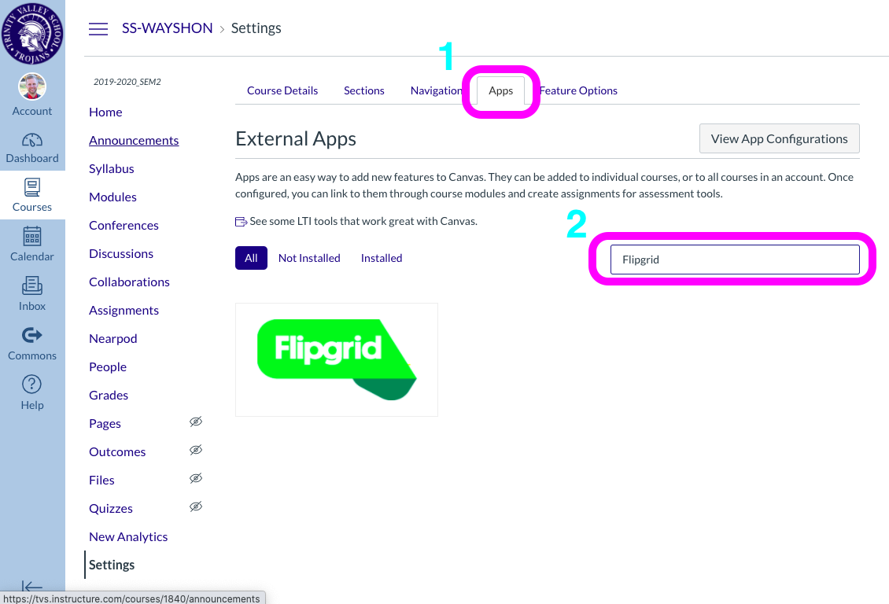Open the Inbox icon
This screenshot has height=604, width=889.
(x=31, y=293)
